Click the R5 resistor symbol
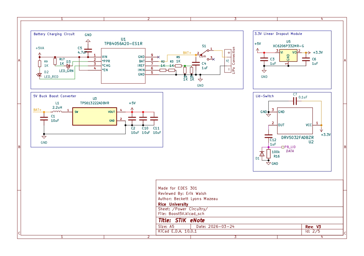 pyautogui.click(x=178, y=66)
